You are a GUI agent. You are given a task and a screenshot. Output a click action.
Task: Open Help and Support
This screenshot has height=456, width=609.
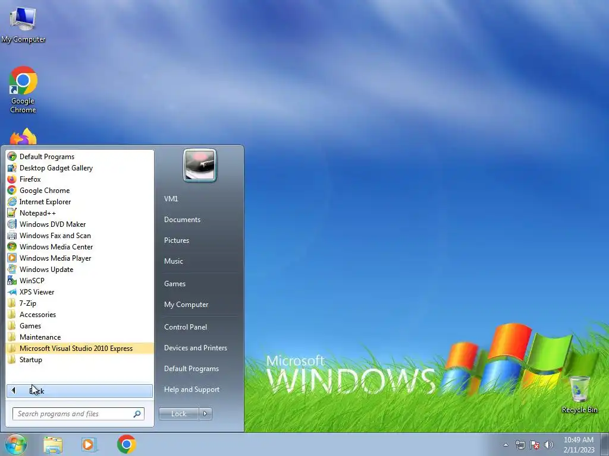click(192, 389)
